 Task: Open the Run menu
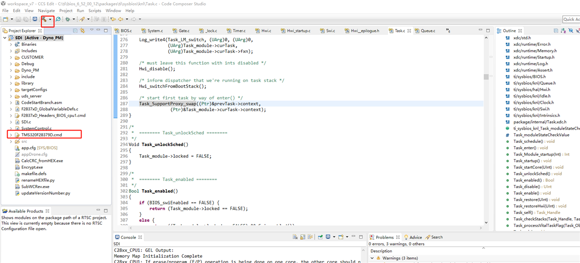80,10
